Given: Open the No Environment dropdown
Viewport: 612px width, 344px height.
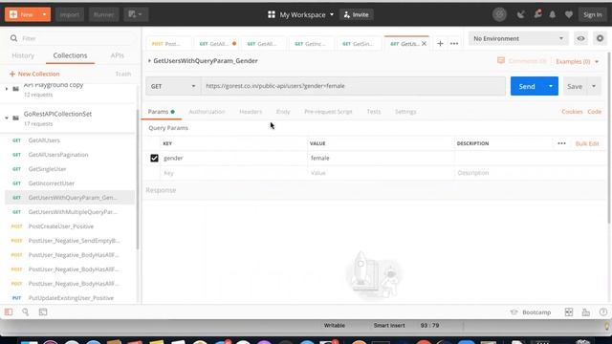Looking at the screenshot, I should pyautogui.click(x=518, y=38).
